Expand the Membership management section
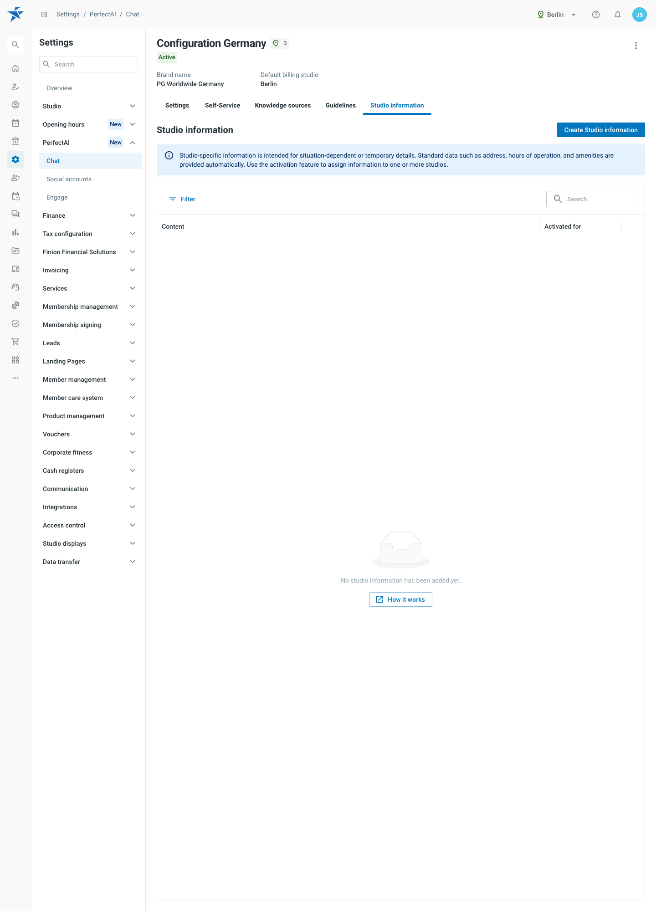656x911 pixels. [x=89, y=307]
